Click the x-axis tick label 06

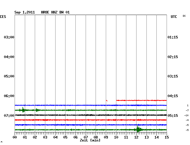point(75,137)
